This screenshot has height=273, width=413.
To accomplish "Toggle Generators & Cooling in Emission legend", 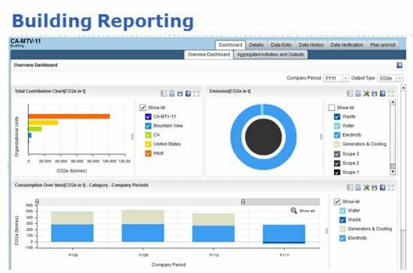I will pyautogui.click(x=337, y=144).
